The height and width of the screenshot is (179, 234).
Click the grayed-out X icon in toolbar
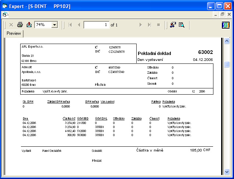coord(11,25)
